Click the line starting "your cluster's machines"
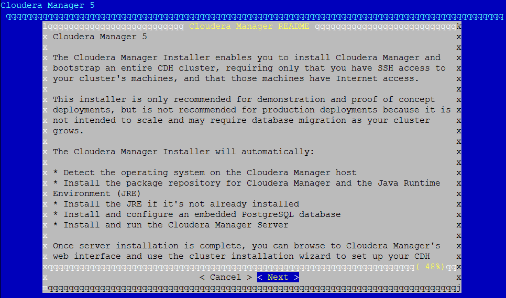 [236, 78]
